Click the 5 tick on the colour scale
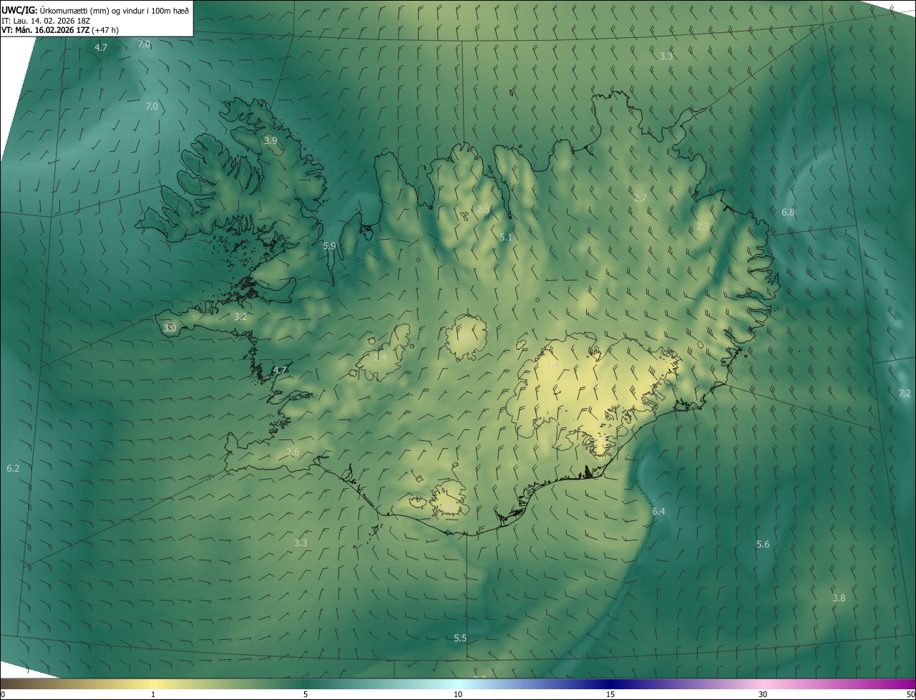Viewport: 916px width, 700px height. pos(306,694)
